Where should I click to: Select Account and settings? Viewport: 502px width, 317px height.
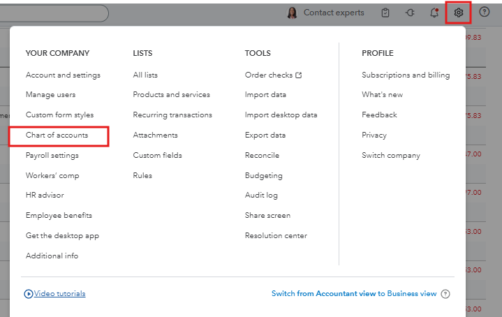(63, 75)
